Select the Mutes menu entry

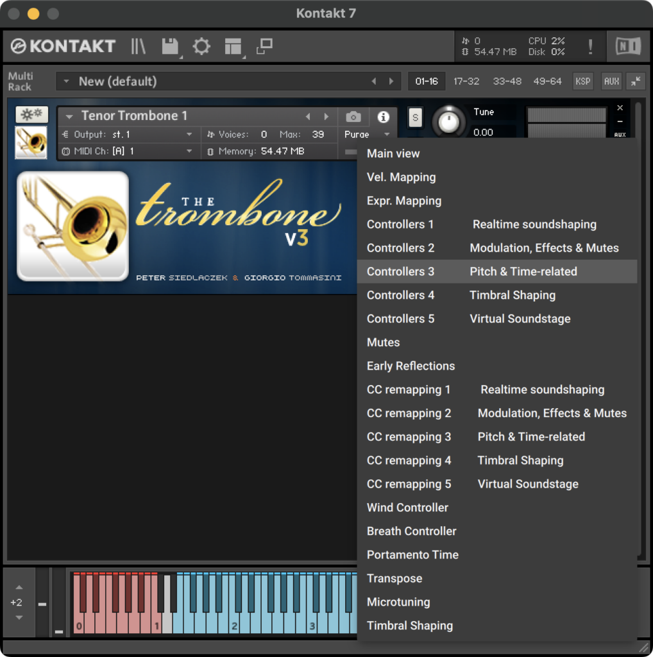point(497,343)
